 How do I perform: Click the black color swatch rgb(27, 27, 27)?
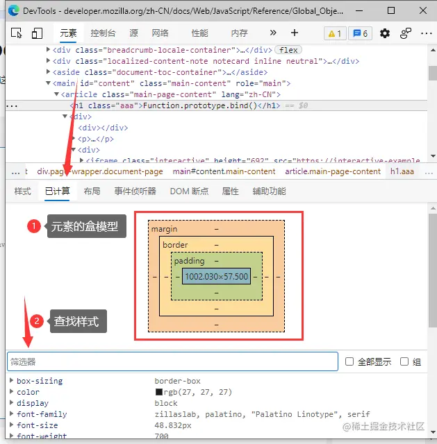tap(159, 392)
